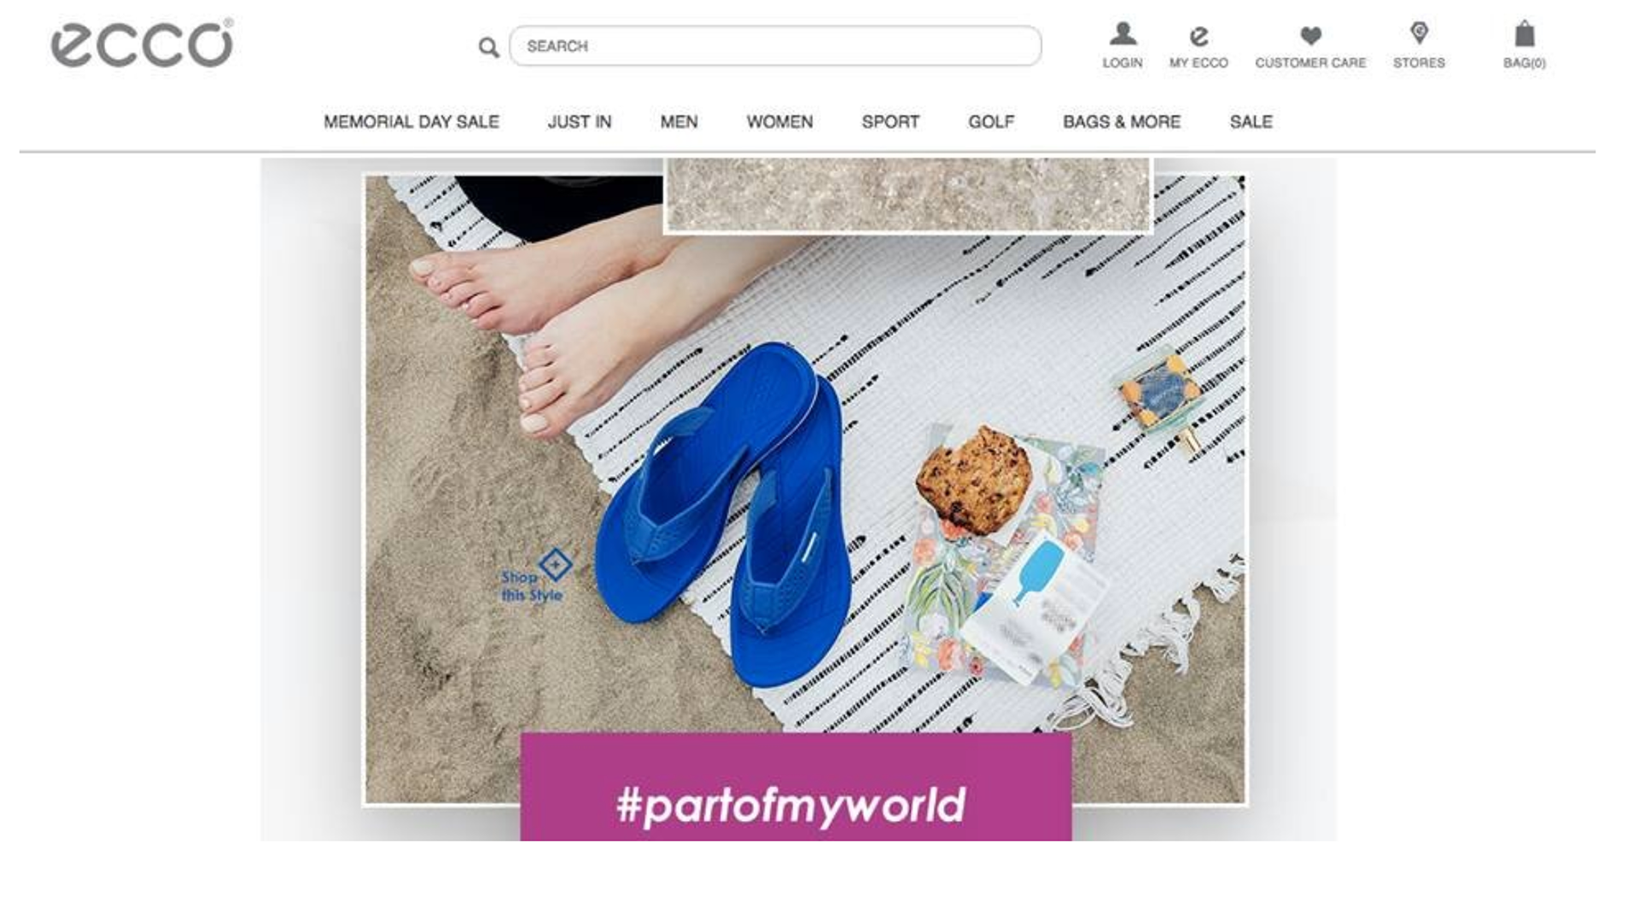Open the Memorial Day Sale menu
Screen dimensions: 1639x915
pyautogui.click(x=411, y=122)
